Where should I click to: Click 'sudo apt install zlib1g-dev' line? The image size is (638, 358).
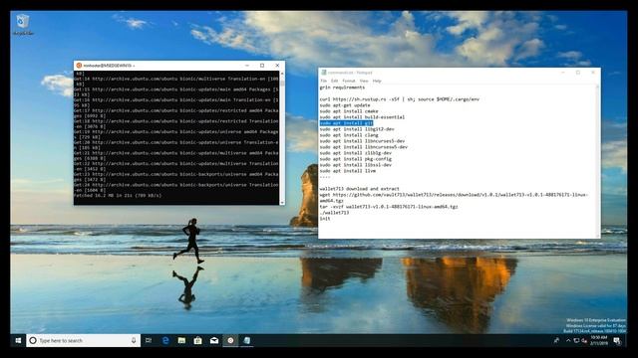click(356, 153)
